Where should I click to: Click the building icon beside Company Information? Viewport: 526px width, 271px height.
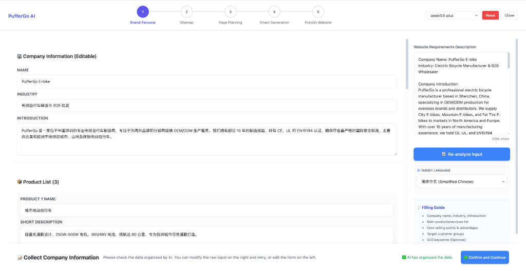tap(20, 56)
